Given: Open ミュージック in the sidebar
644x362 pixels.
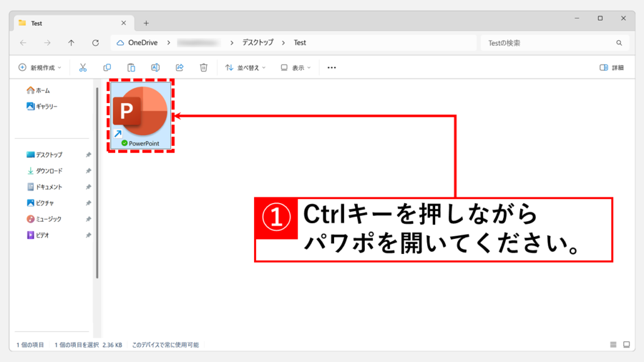Looking at the screenshot, I should click(44, 219).
